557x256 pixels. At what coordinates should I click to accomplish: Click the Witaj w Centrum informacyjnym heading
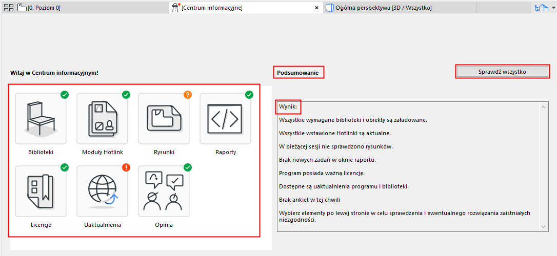click(x=54, y=73)
